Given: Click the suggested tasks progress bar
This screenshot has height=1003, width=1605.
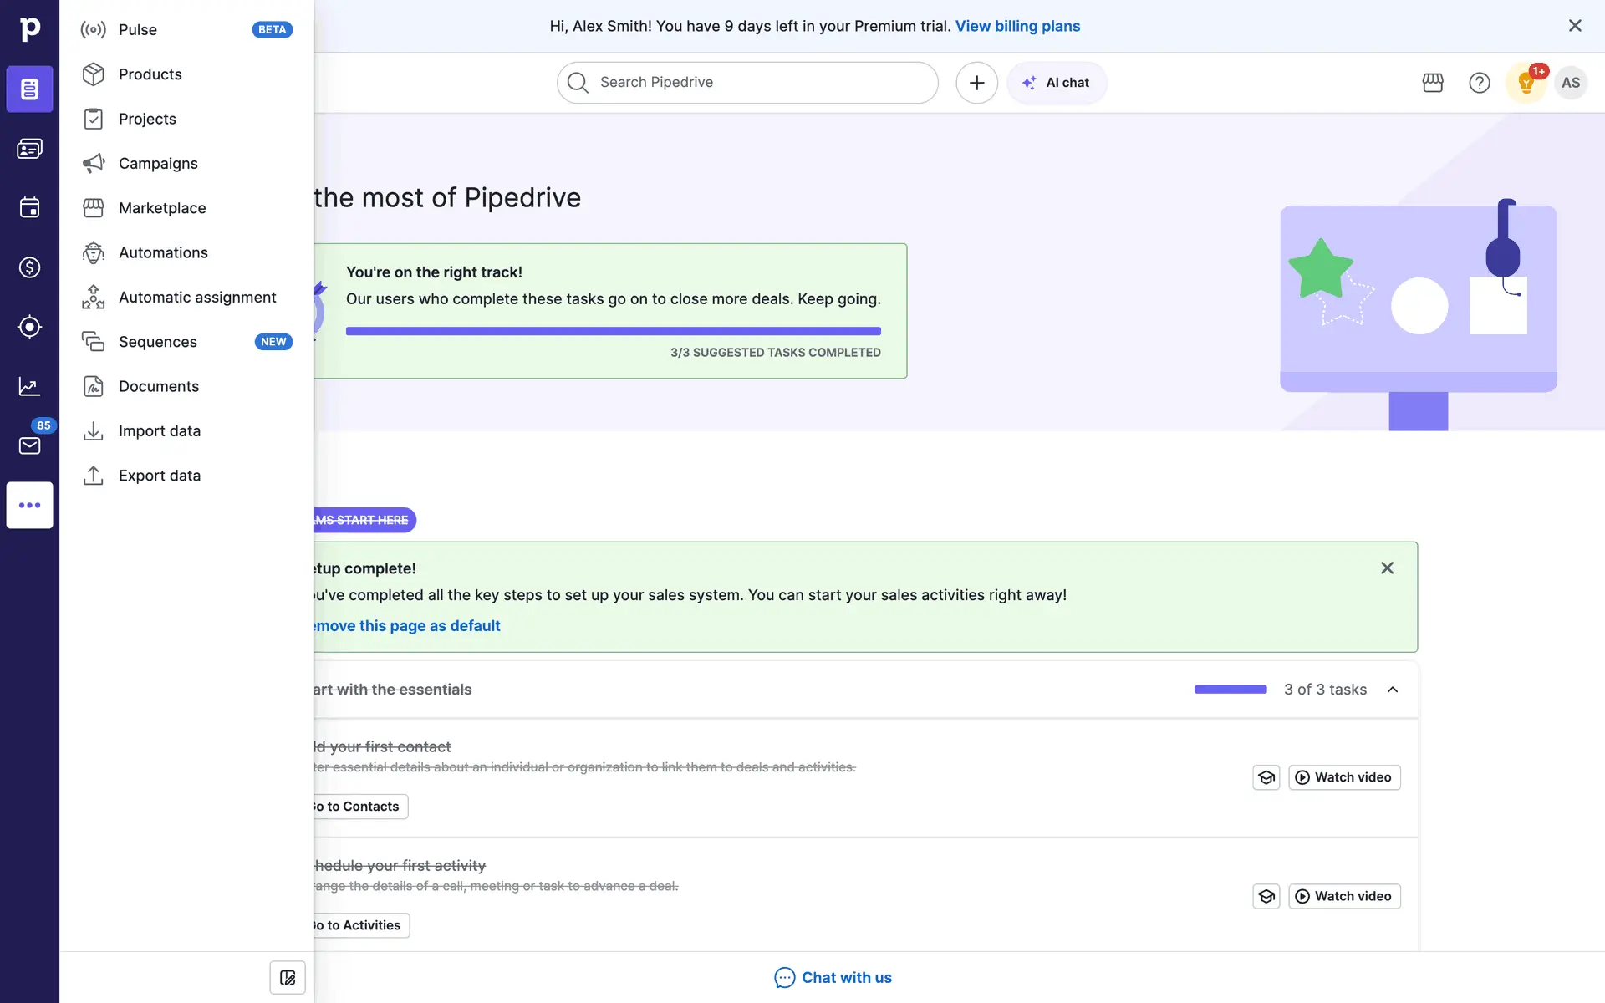Looking at the screenshot, I should coord(613,332).
